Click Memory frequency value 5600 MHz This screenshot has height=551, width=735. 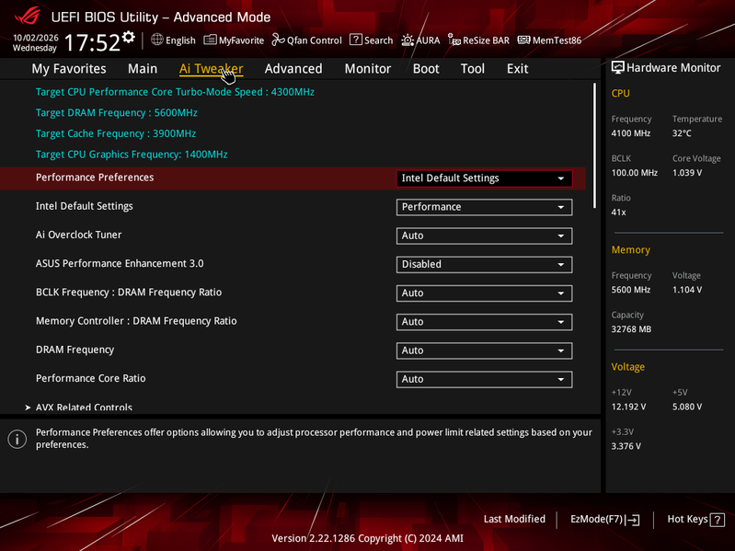click(630, 290)
